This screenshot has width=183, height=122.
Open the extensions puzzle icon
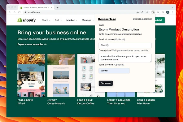pyautogui.click(x=158, y=12)
